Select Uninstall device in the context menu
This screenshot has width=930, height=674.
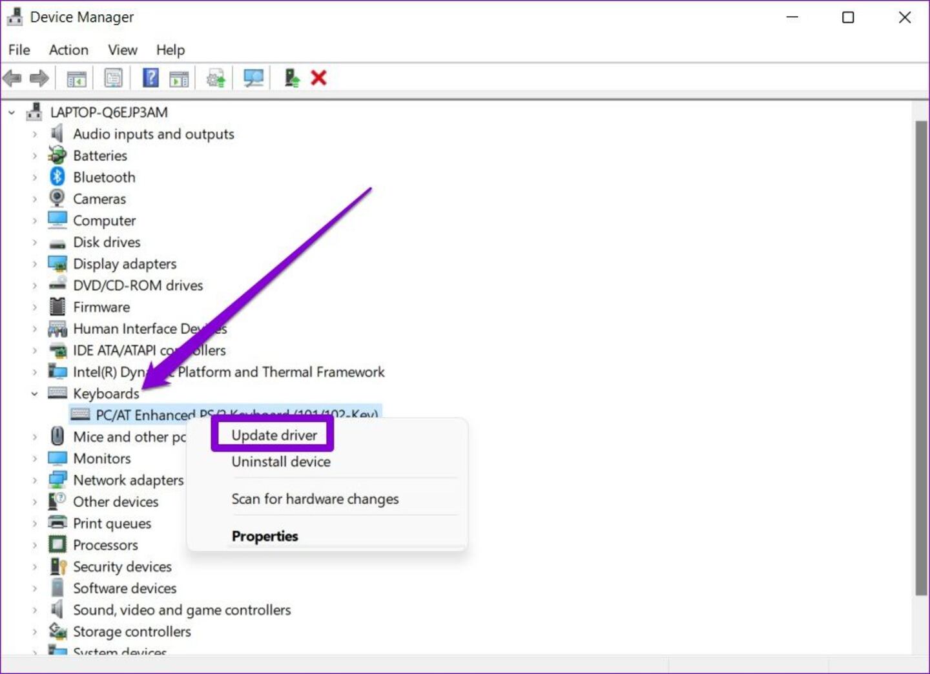[x=281, y=462]
